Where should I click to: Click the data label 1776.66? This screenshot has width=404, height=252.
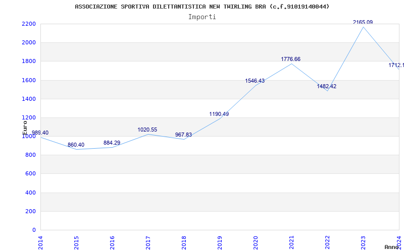click(x=291, y=59)
